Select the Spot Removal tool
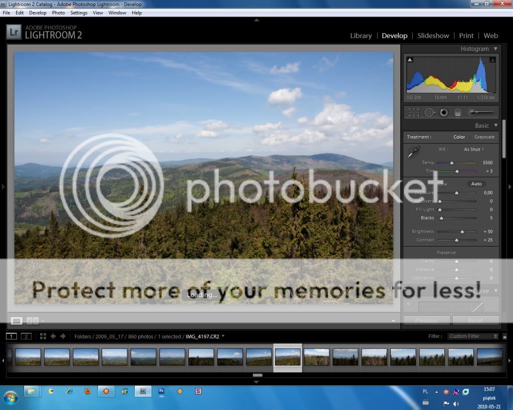The width and height of the screenshot is (513, 410). (429, 113)
